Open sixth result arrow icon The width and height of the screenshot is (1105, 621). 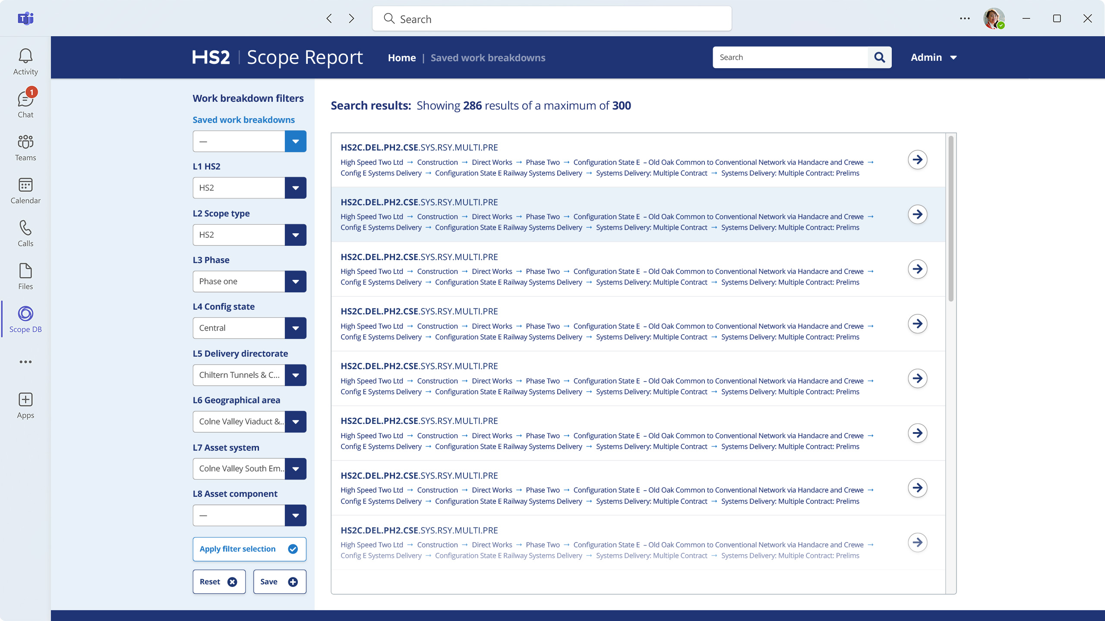point(917,433)
